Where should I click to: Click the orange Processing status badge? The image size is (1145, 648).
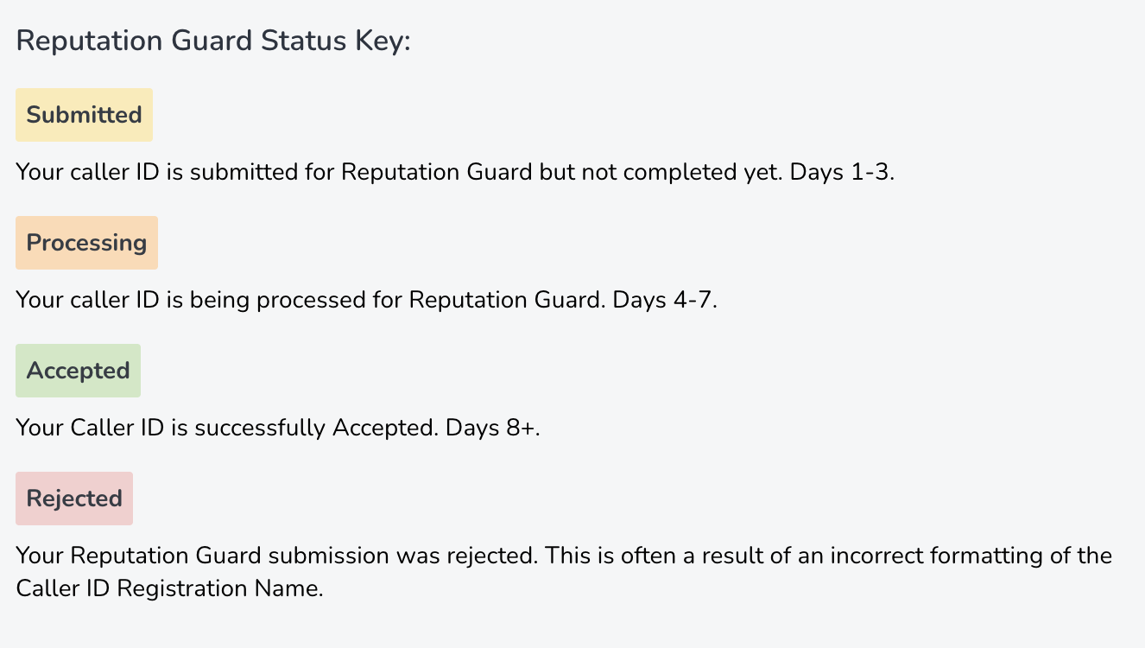(x=86, y=243)
